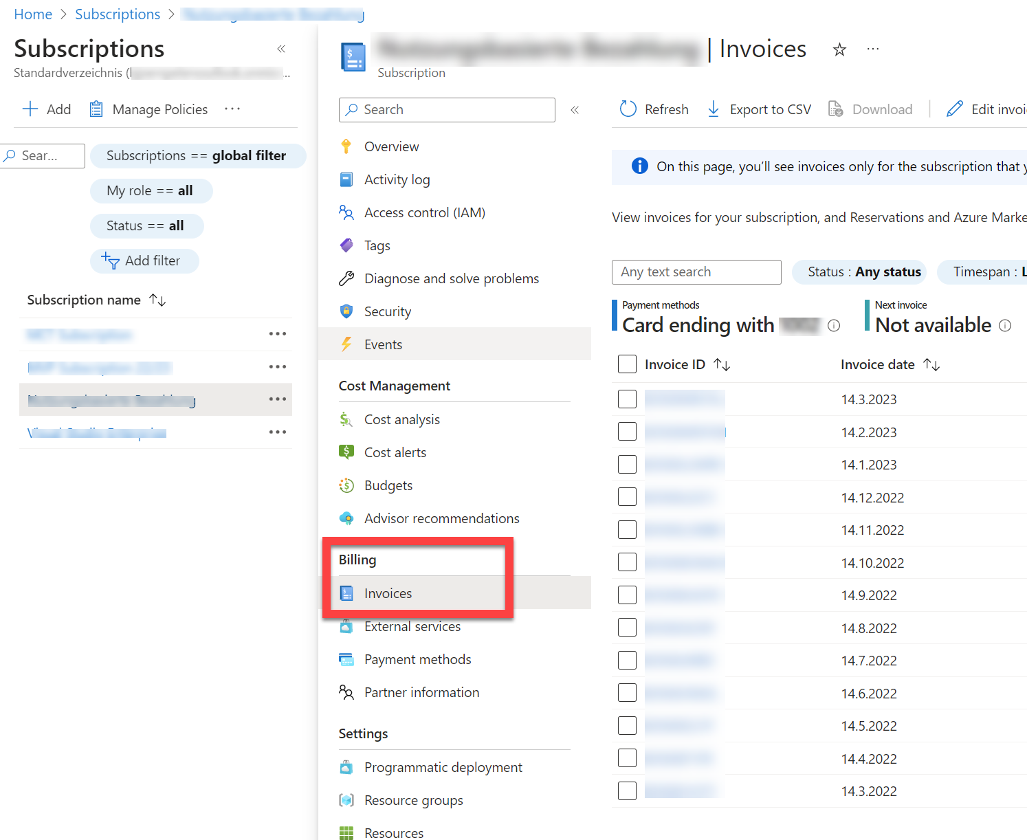The image size is (1027, 840).
Task: Click the Security shield icon
Action: [346, 311]
